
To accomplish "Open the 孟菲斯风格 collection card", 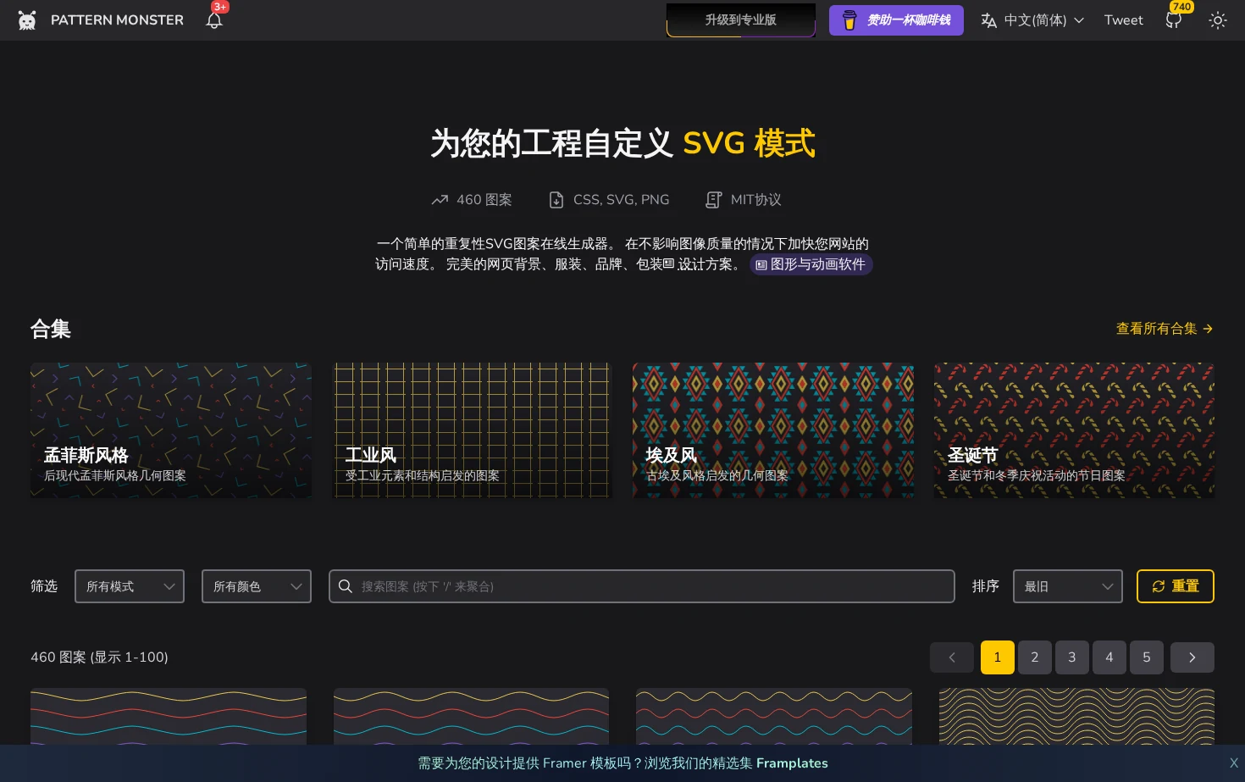I will point(171,430).
